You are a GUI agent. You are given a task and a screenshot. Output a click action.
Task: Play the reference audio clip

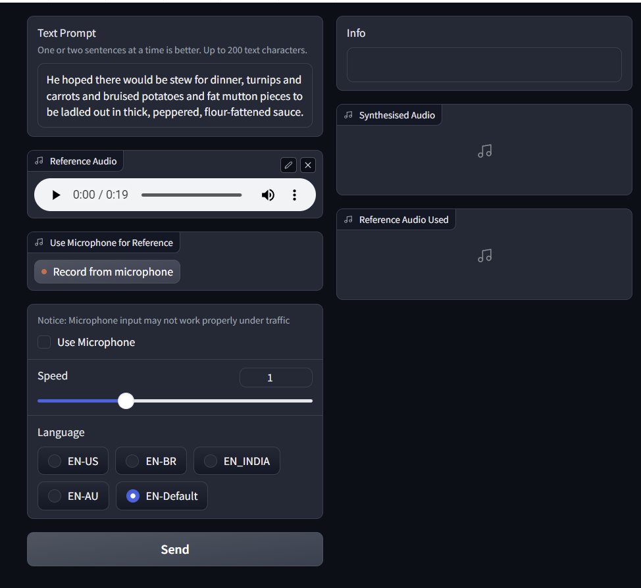click(x=56, y=195)
